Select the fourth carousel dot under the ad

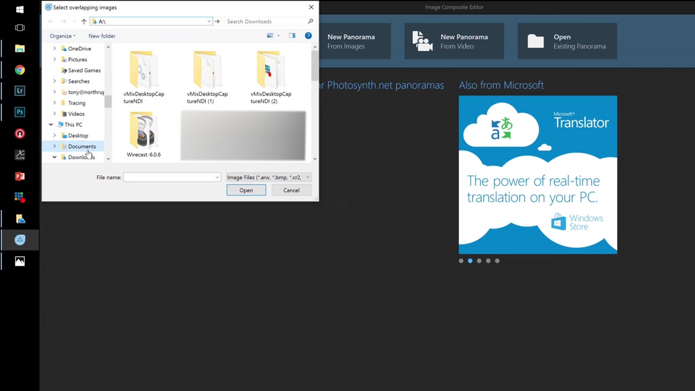click(488, 261)
